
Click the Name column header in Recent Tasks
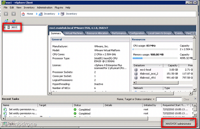(20, 105)
